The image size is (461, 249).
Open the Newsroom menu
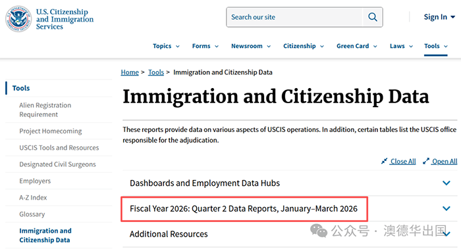[x=251, y=46]
